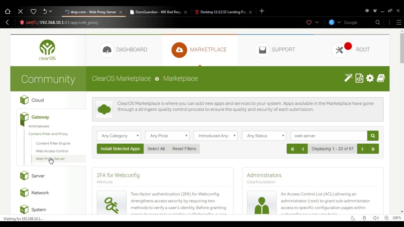Open Web Proxy Server page
This screenshot has width=404, height=227.
(50, 159)
